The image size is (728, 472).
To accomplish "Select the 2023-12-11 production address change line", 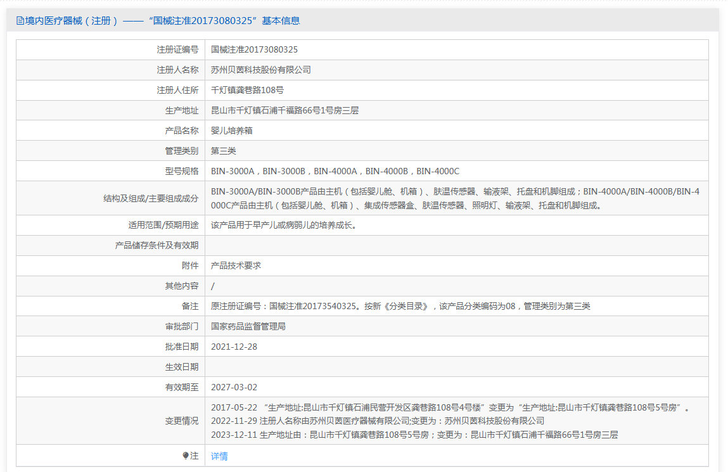I will pos(414,435).
